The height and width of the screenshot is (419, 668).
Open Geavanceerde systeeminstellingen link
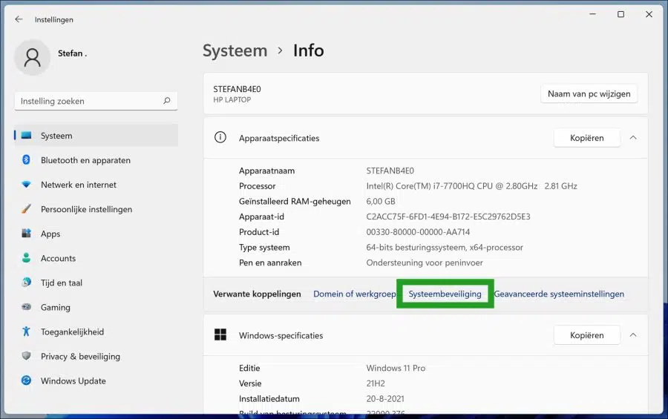point(559,294)
